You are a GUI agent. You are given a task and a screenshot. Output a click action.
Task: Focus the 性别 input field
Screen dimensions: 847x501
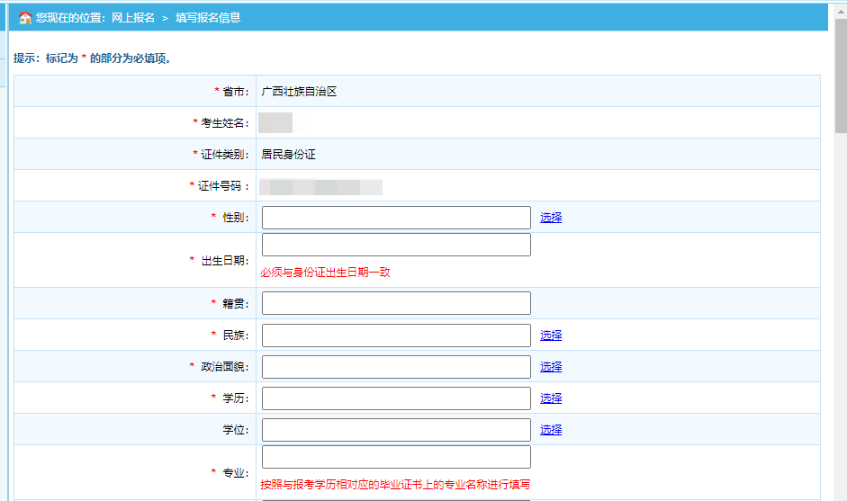point(396,218)
